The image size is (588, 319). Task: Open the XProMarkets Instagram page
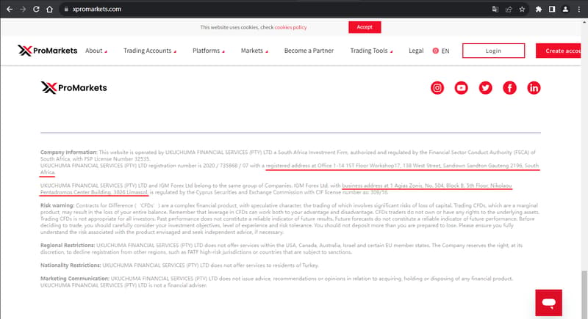[437, 88]
